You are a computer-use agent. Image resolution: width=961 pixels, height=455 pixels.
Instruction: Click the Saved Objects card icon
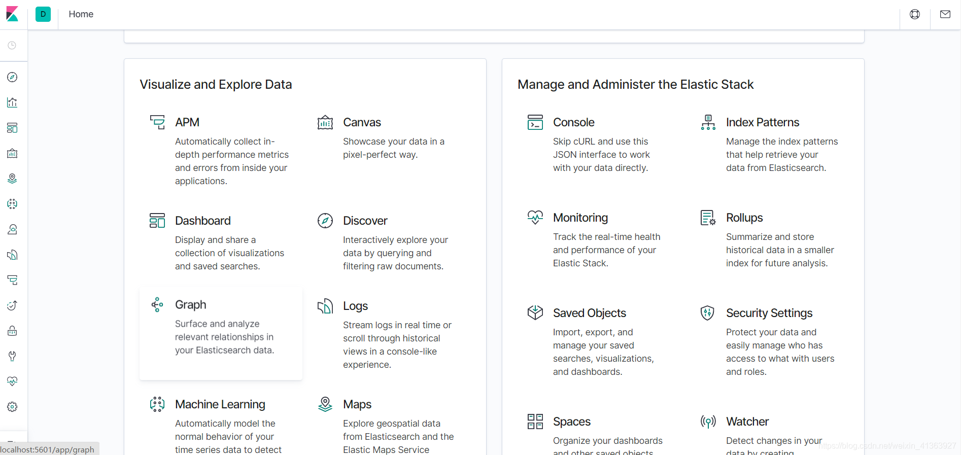click(x=535, y=312)
